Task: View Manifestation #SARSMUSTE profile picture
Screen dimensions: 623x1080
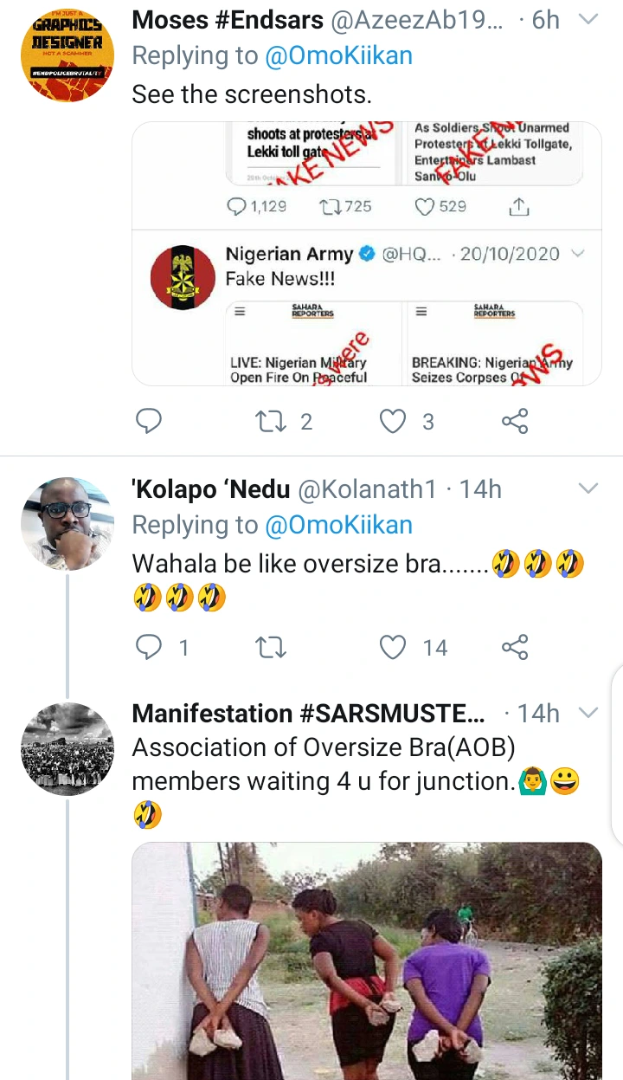Action: (67, 748)
